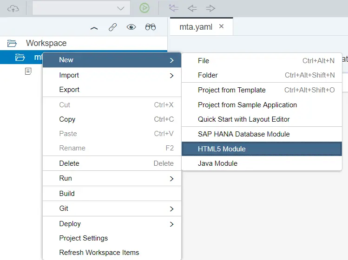The image size is (348, 260).
Task: Select Project from Sample Application
Action: (x=262, y=105)
